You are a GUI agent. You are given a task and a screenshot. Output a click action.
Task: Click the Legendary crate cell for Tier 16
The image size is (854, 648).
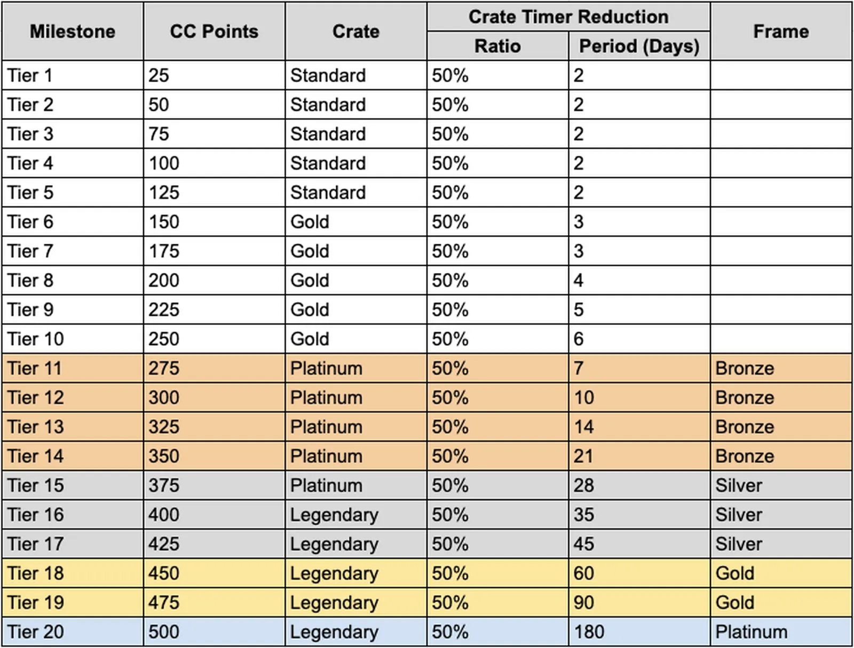pos(356,515)
